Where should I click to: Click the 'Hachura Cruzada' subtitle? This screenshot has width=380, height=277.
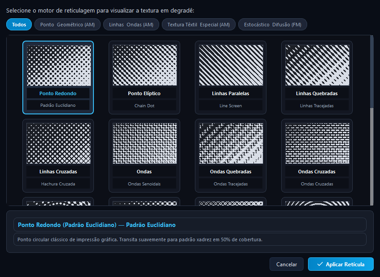coord(58,184)
